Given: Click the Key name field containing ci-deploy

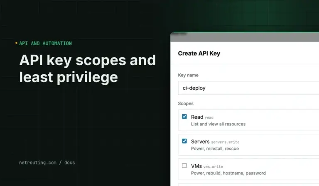Looking at the screenshot, I should [248, 88].
